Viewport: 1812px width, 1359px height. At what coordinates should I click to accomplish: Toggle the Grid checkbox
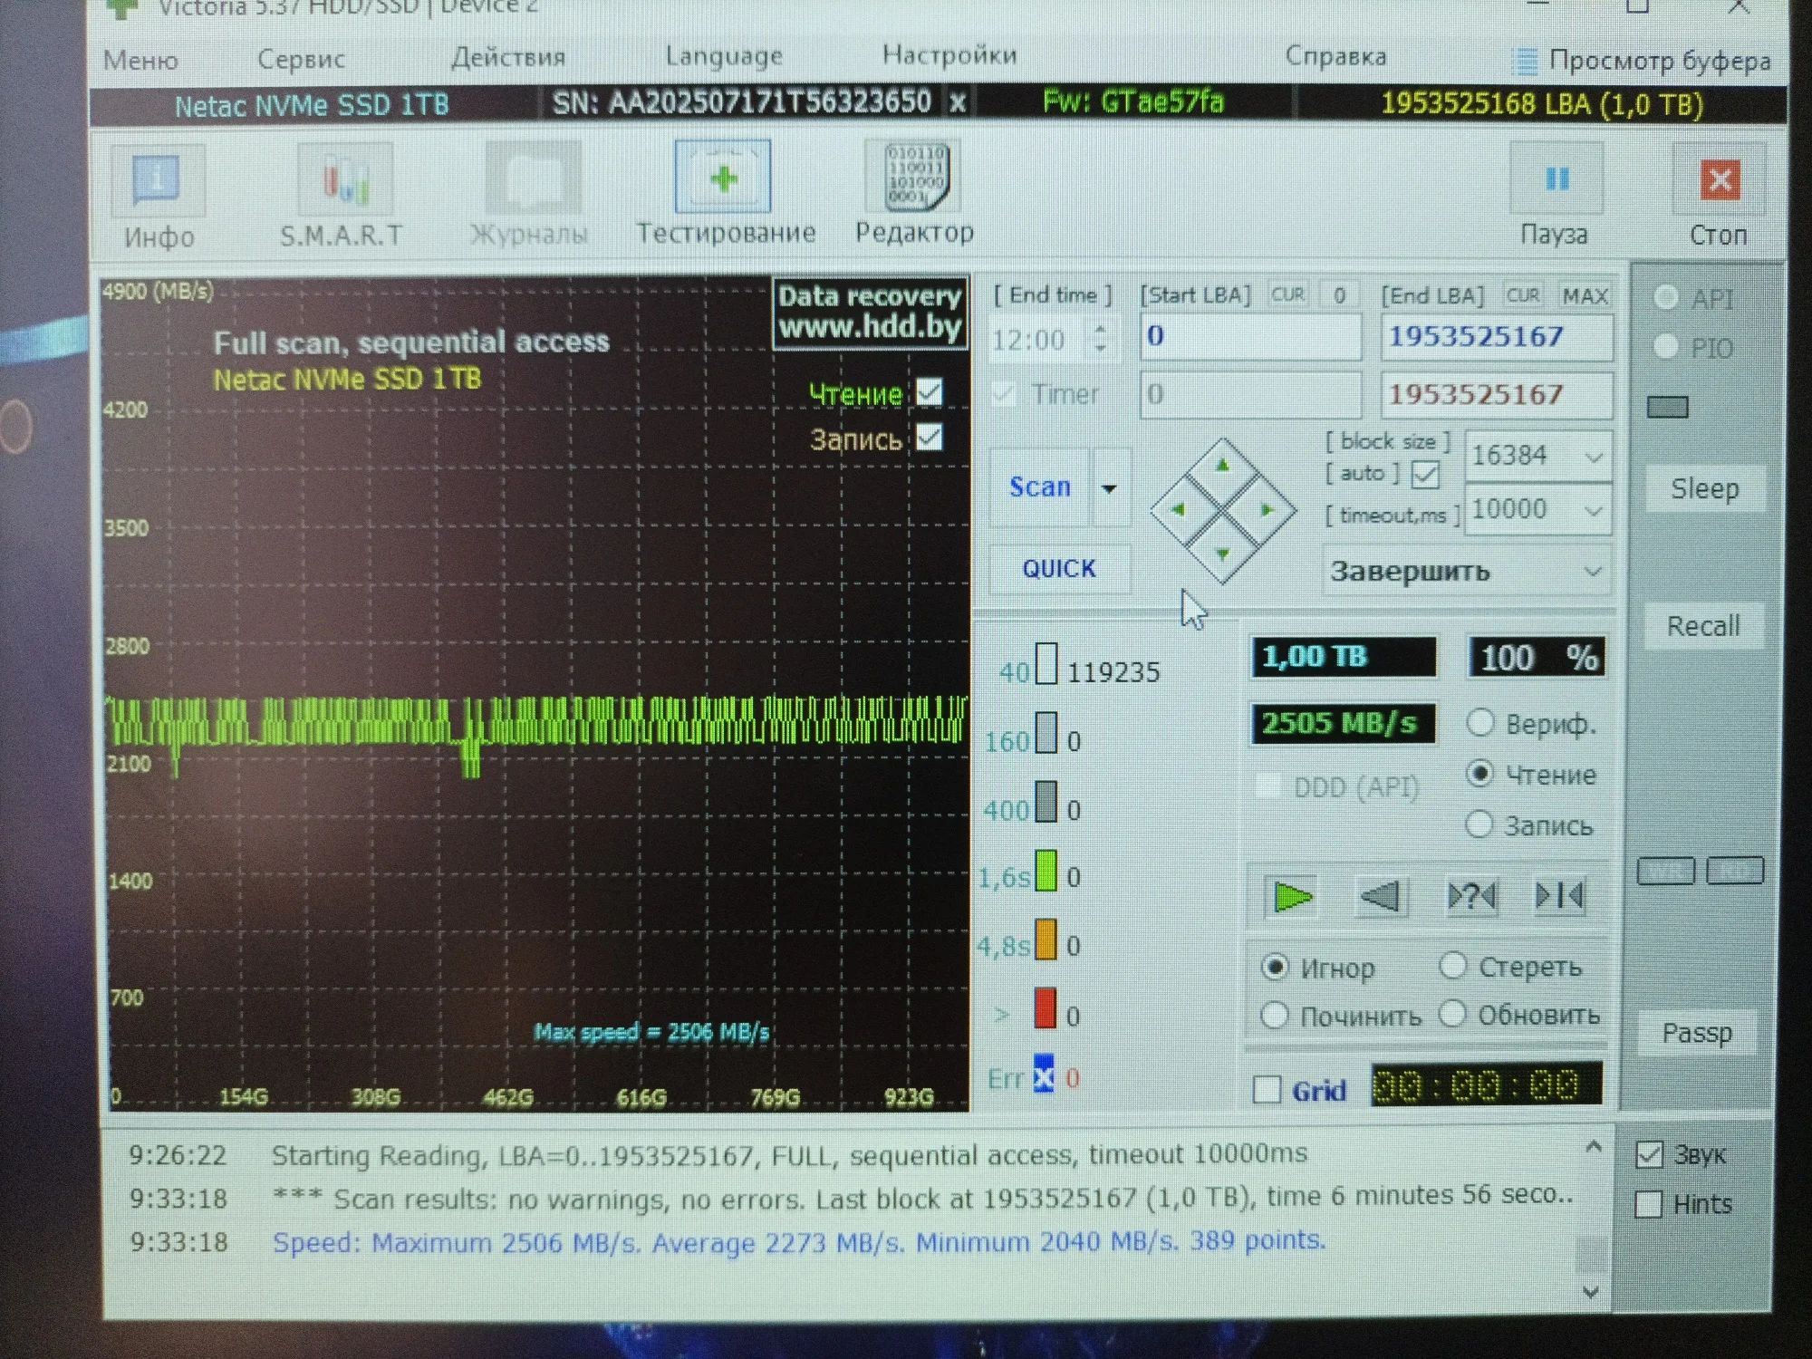(1267, 1090)
